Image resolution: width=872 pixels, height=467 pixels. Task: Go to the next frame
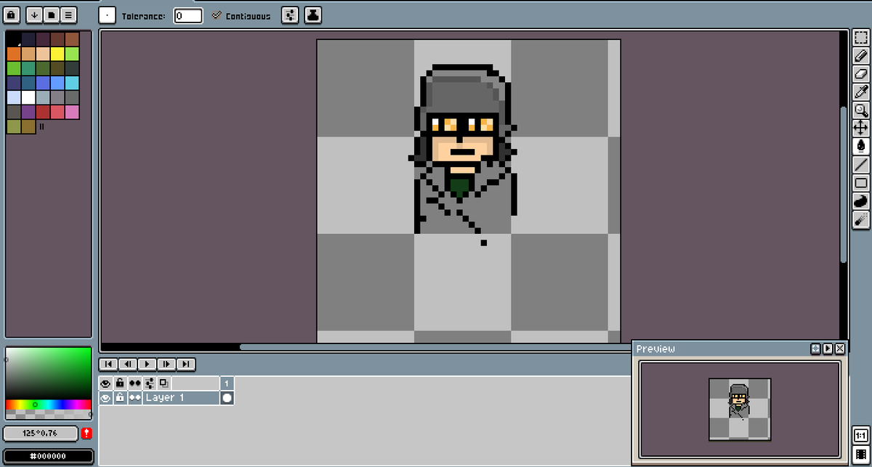[166, 364]
